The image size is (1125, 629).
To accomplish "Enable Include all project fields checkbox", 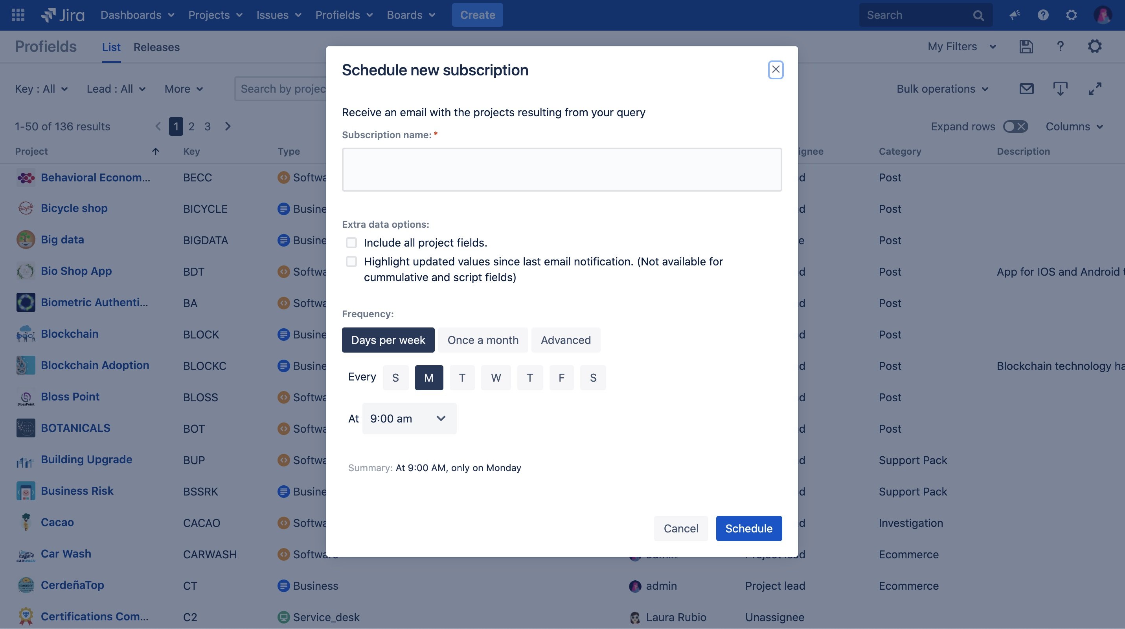I will 350,243.
